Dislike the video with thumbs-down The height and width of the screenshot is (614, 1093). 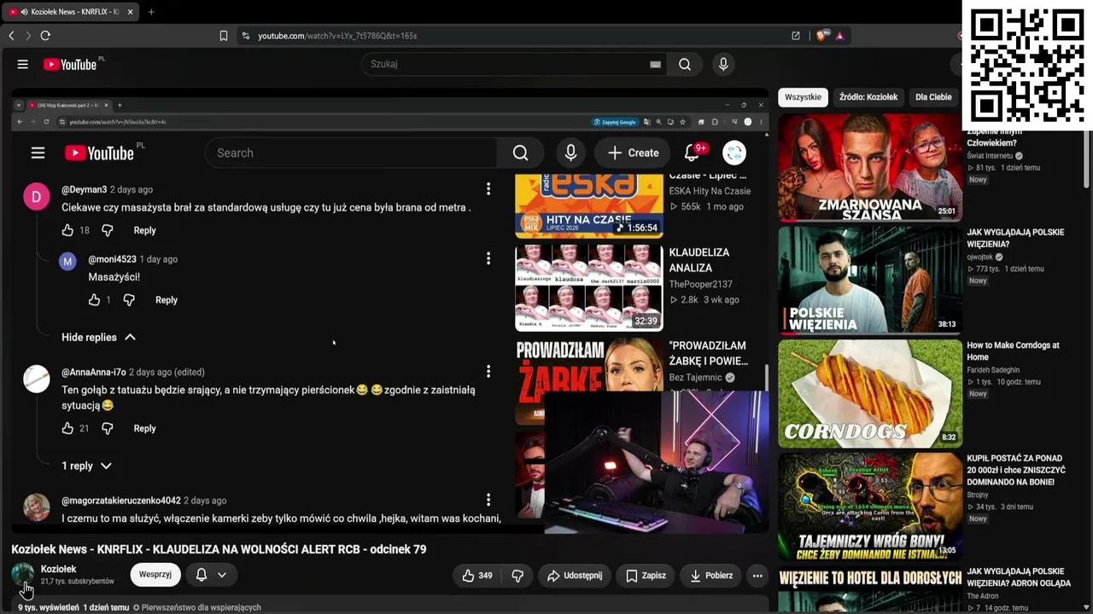pyautogui.click(x=517, y=576)
